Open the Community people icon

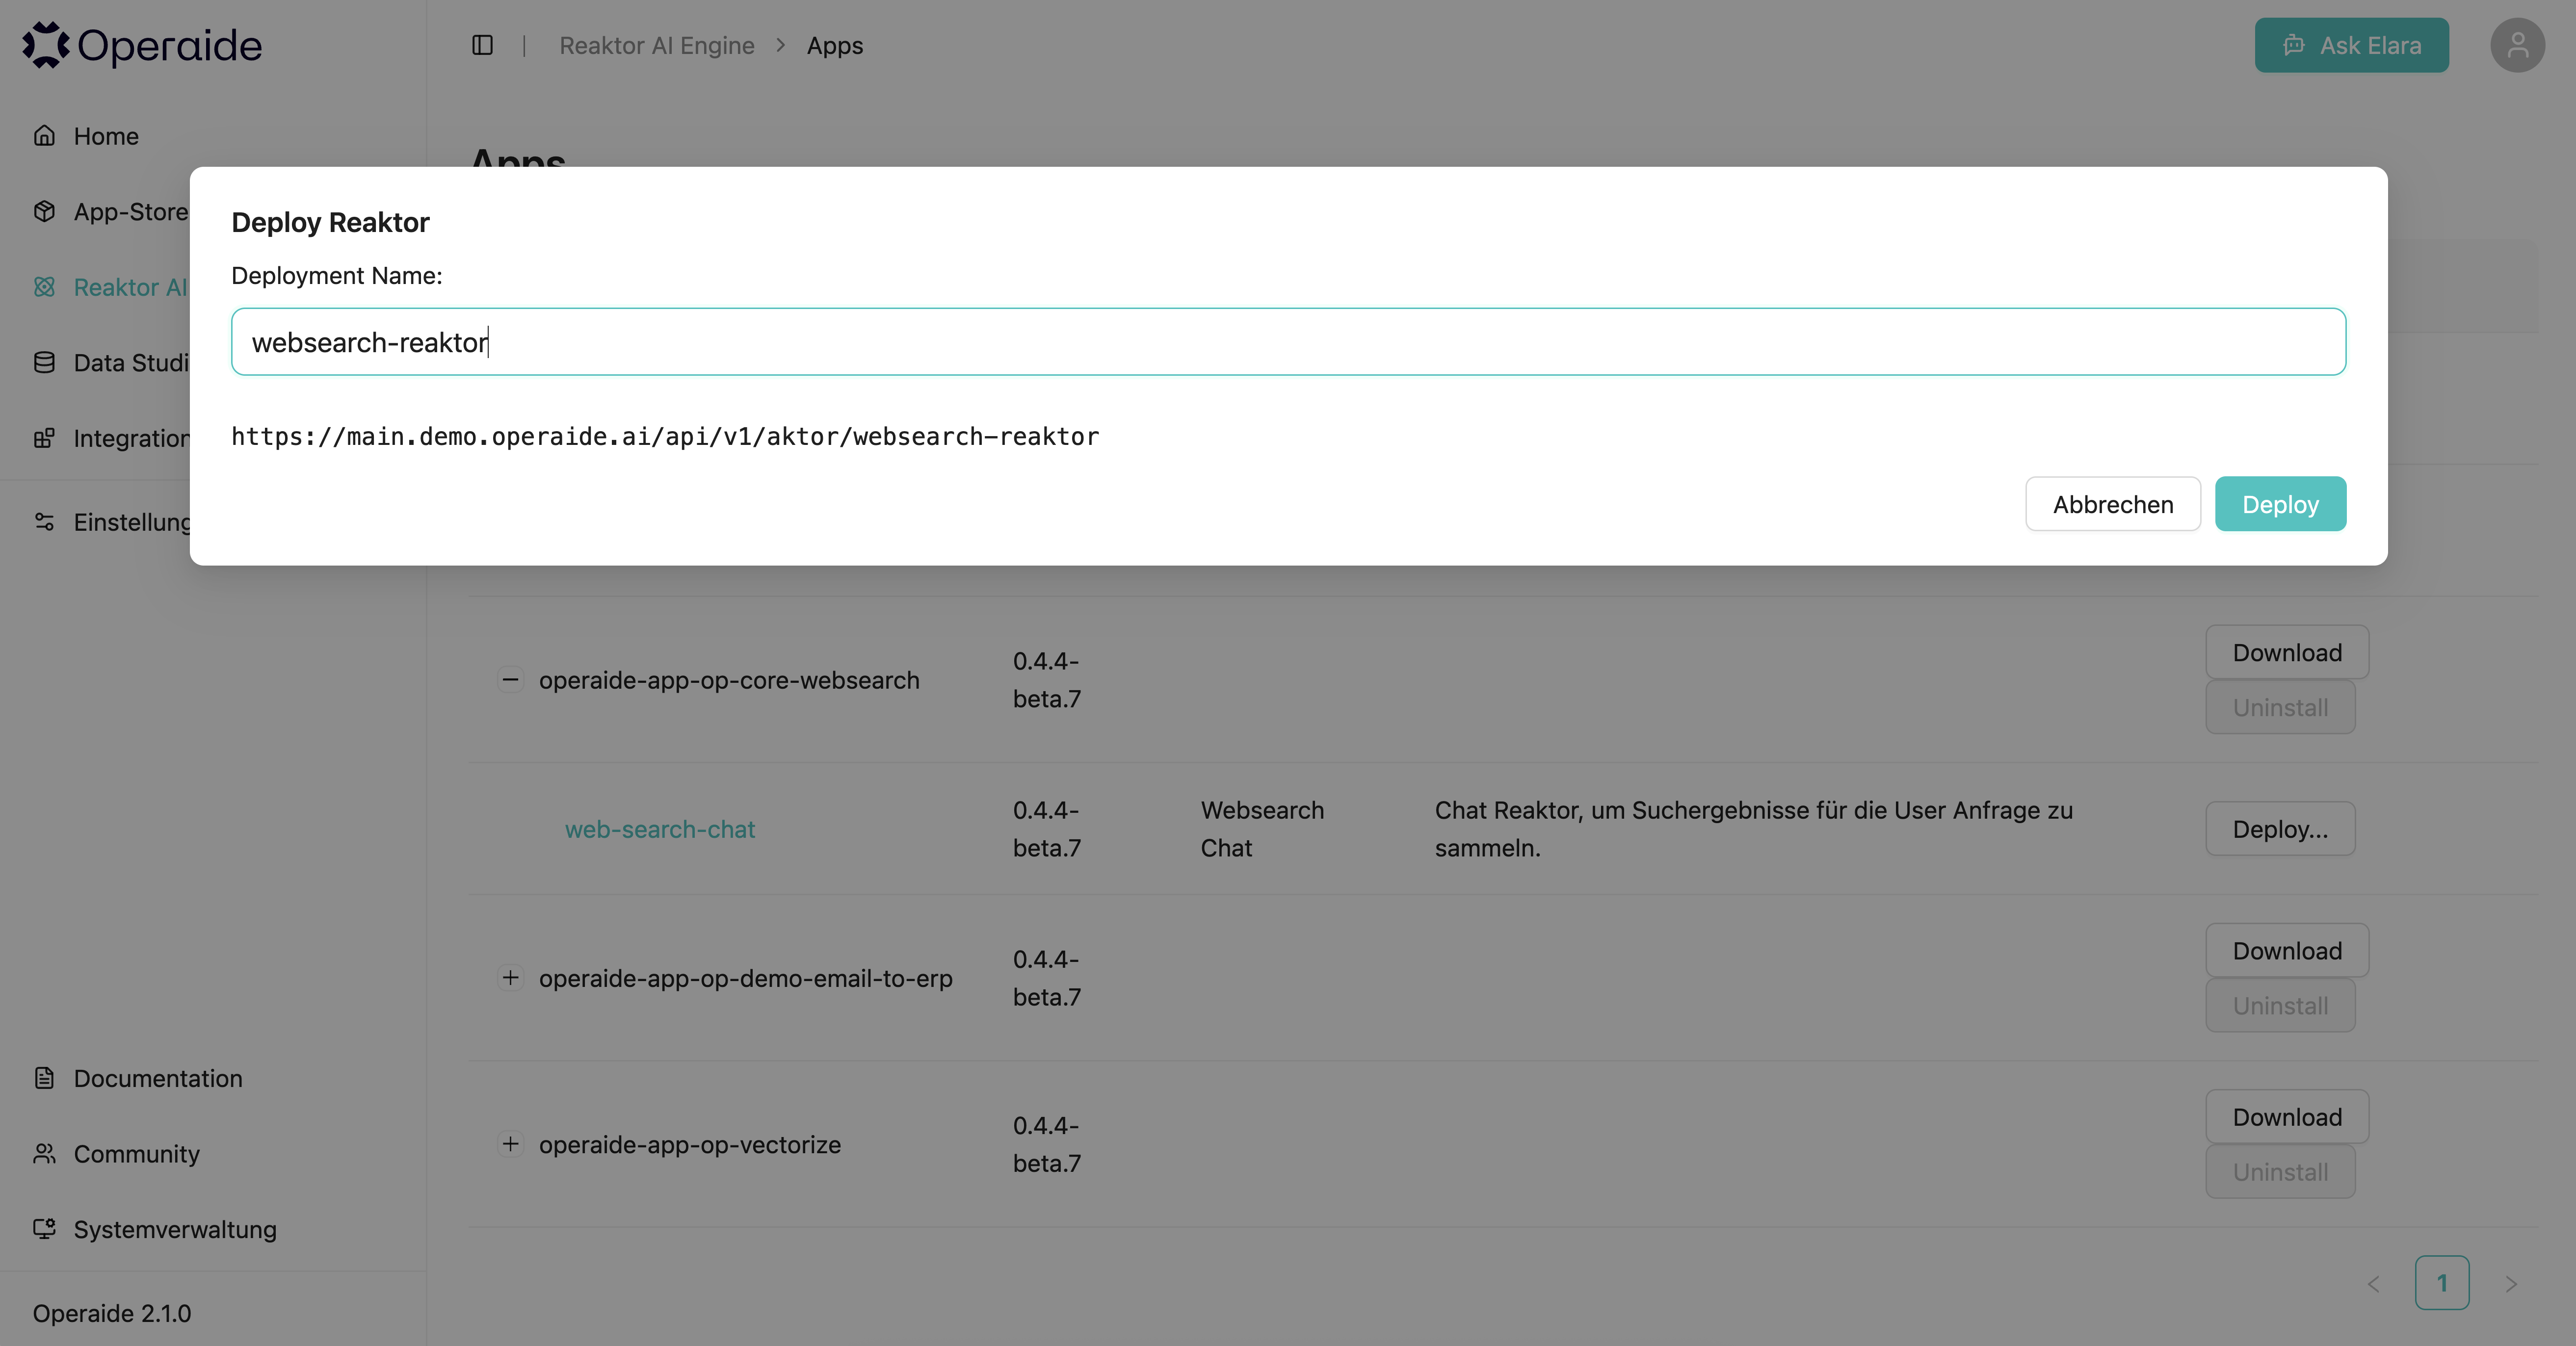[44, 1153]
